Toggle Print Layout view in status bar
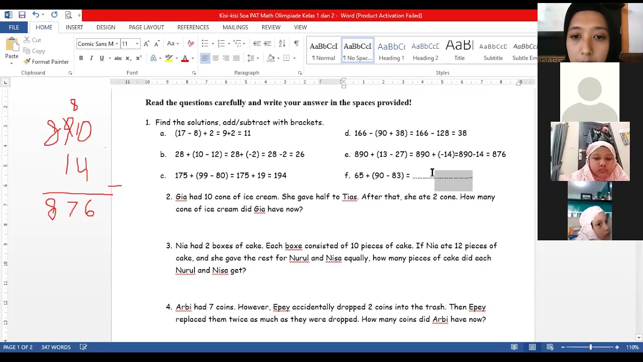Screen dimensions: 643x362 pos(532,347)
